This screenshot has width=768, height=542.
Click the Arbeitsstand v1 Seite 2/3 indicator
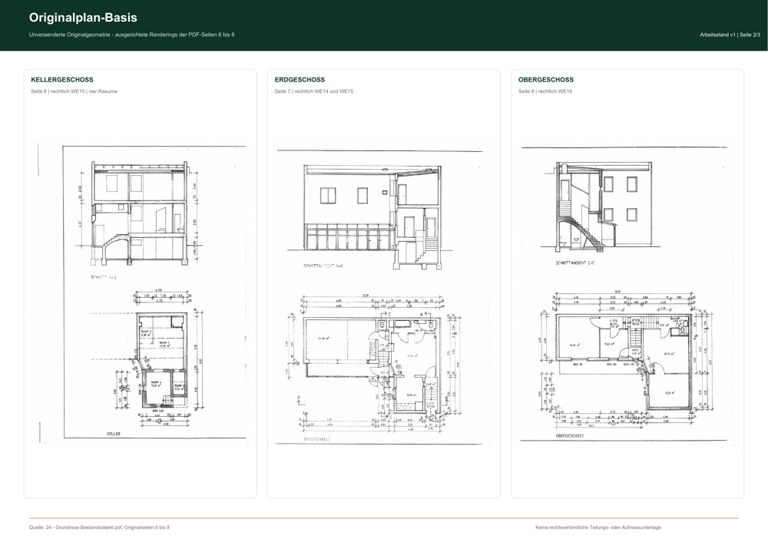(730, 35)
